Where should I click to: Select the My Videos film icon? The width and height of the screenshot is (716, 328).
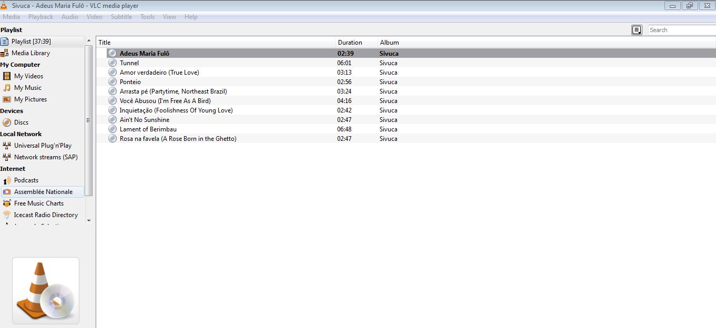pyautogui.click(x=7, y=76)
